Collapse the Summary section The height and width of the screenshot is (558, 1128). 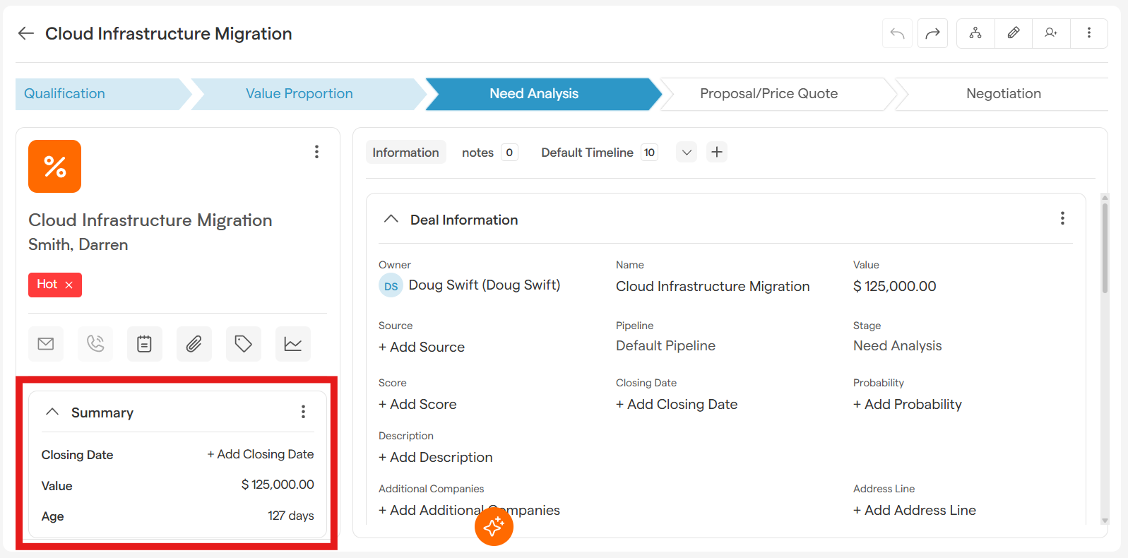coord(52,412)
